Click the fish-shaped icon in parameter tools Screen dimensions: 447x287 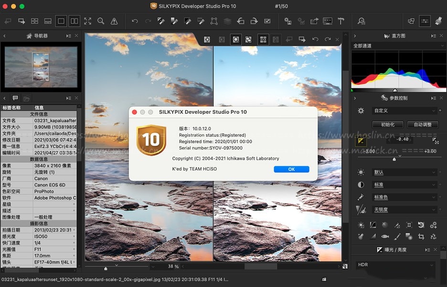[x=385, y=236]
